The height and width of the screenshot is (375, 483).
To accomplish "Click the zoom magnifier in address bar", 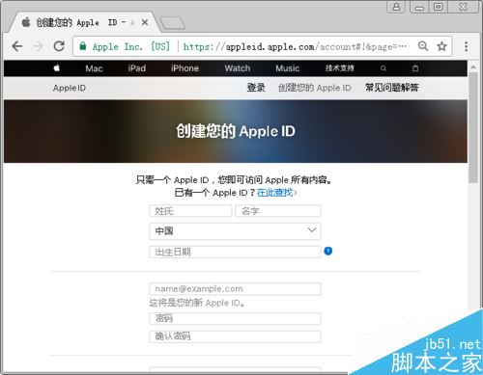I will coord(423,46).
